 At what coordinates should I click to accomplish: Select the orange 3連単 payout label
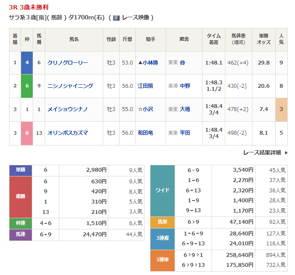tap(163, 260)
